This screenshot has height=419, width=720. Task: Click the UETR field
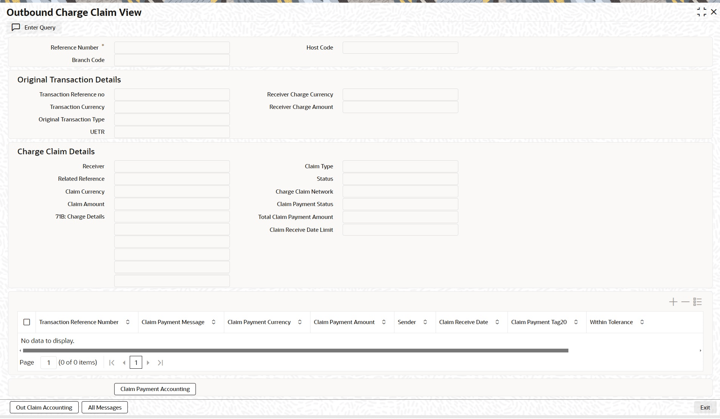click(172, 132)
